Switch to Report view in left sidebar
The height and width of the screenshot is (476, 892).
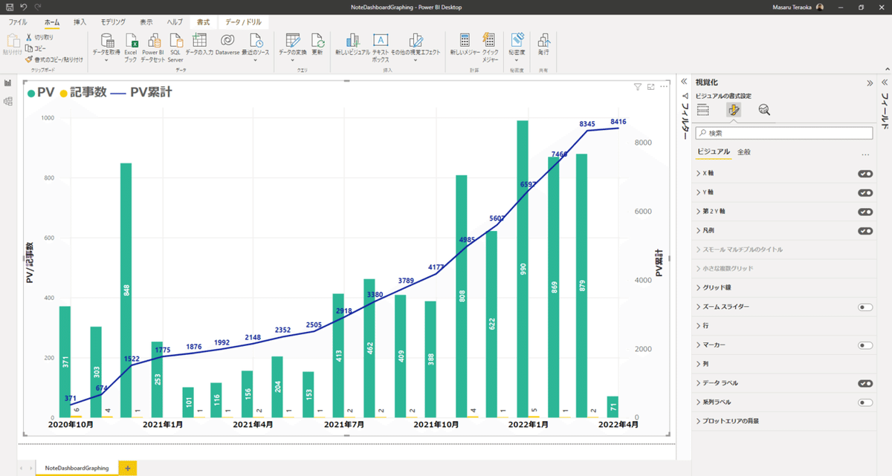(x=7, y=84)
